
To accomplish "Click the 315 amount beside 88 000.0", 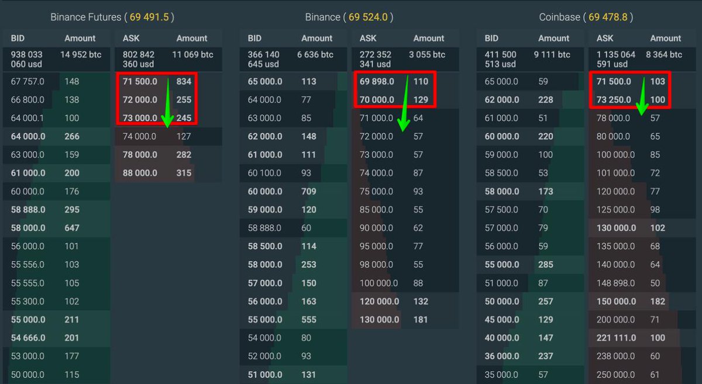I will (x=184, y=173).
